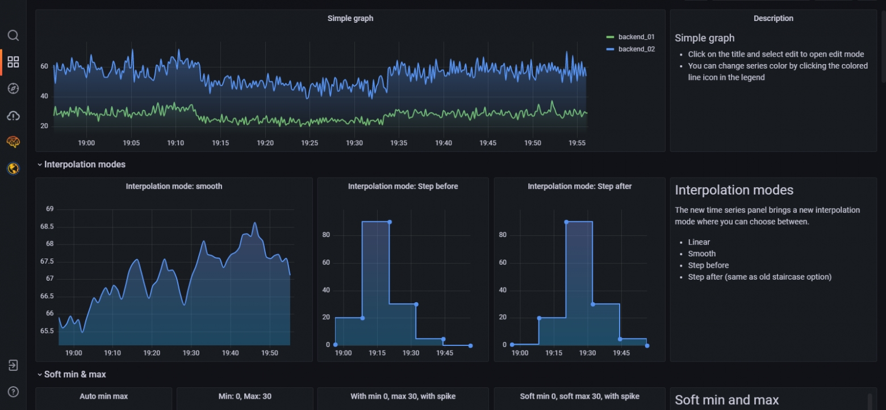
Task: Click the Soft min and max text panel scrollbar
Action: click(870, 400)
